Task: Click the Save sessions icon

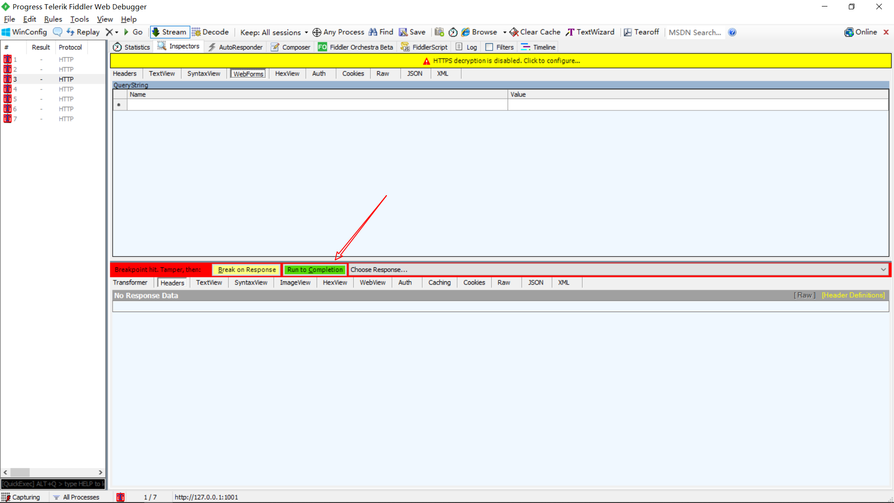Action: pyautogui.click(x=403, y=32)
